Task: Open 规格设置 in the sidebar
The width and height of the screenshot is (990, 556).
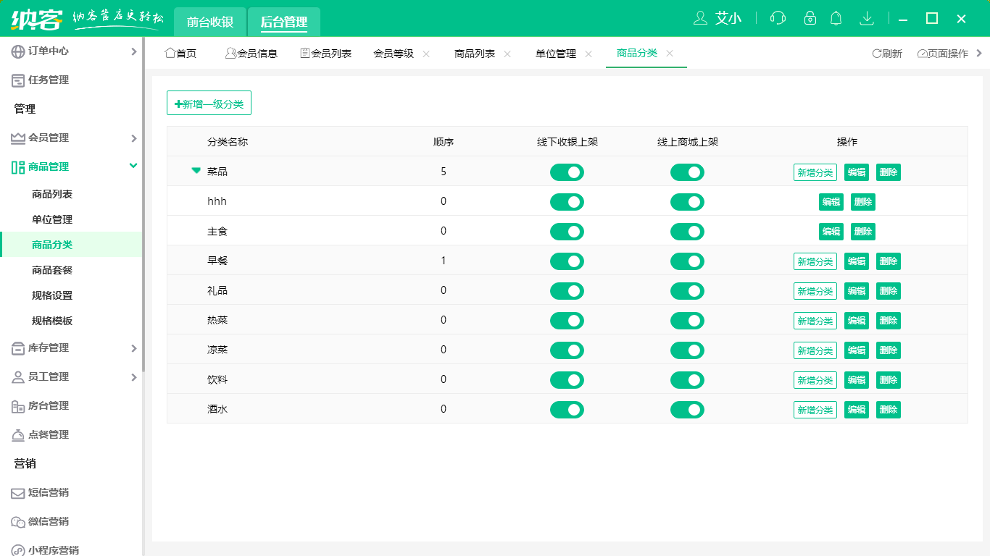Action: (x=52, y=295)
